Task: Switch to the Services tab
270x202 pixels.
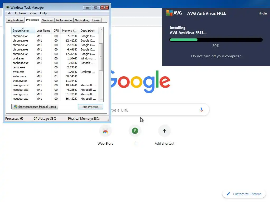Action: (x=47, y=20)
